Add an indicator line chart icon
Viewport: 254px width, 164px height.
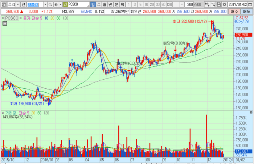[x=213, y=4]
